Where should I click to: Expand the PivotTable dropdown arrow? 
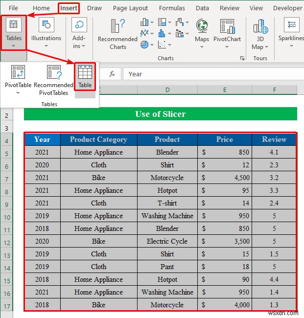pos(18,93)
